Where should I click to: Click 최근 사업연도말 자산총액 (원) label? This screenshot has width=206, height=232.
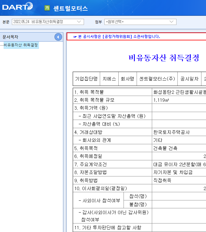(x=112, y=116)
